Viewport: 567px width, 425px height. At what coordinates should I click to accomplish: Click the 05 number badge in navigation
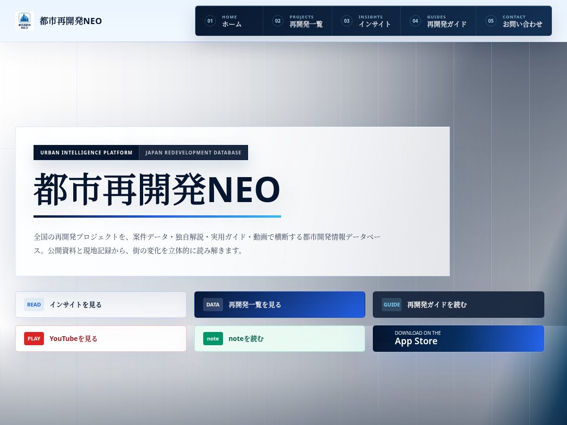tap(491, 21)
